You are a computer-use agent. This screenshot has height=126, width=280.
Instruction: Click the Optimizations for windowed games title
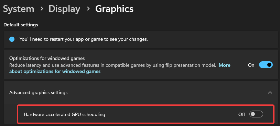point(47,58)
